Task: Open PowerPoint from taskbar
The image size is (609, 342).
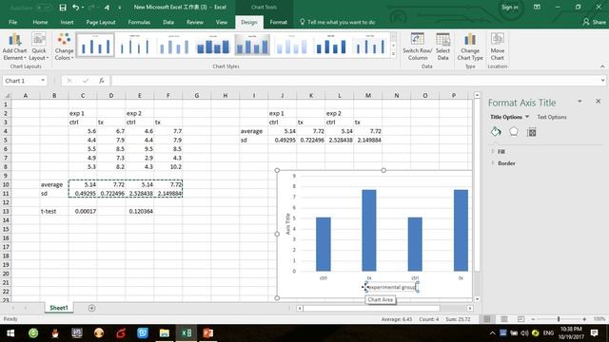Action: coord(207,333)
